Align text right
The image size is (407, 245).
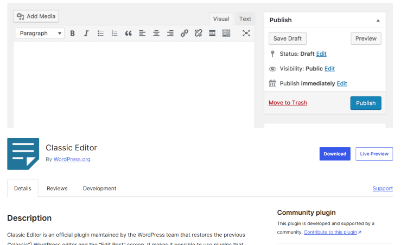pyautogui.click(x=170, y=34)
